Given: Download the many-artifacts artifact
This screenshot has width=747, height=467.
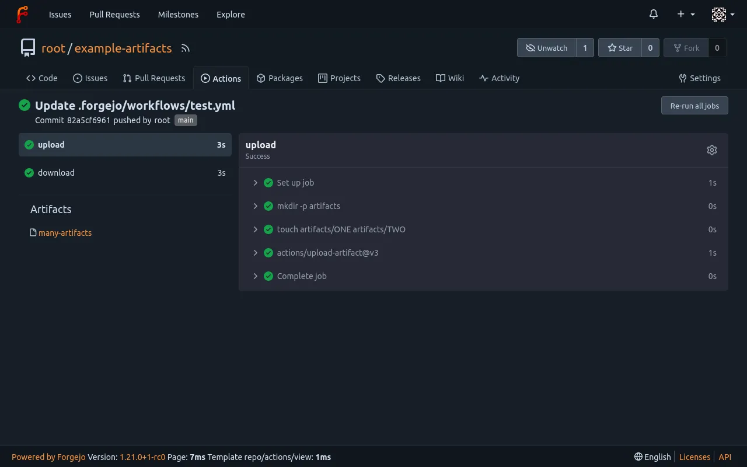Looking at the screenshot, I should point(65,233).
